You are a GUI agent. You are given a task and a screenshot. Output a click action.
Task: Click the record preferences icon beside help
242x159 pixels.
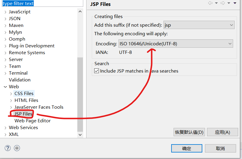coord(17,148)
